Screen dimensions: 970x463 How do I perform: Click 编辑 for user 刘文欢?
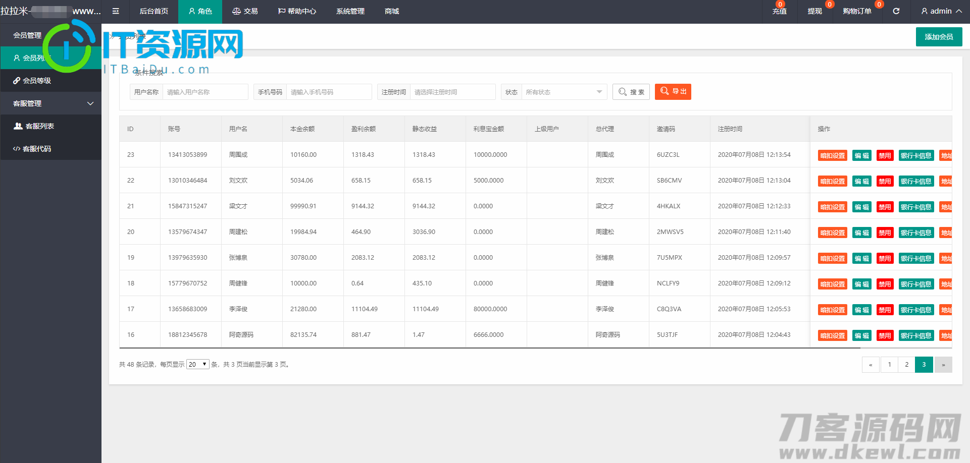click(862, 181)
